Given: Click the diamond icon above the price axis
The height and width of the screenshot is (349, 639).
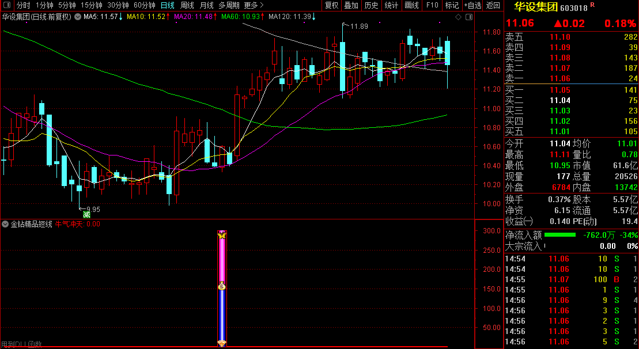Looking at the screenshot, I should pos(458,17).
